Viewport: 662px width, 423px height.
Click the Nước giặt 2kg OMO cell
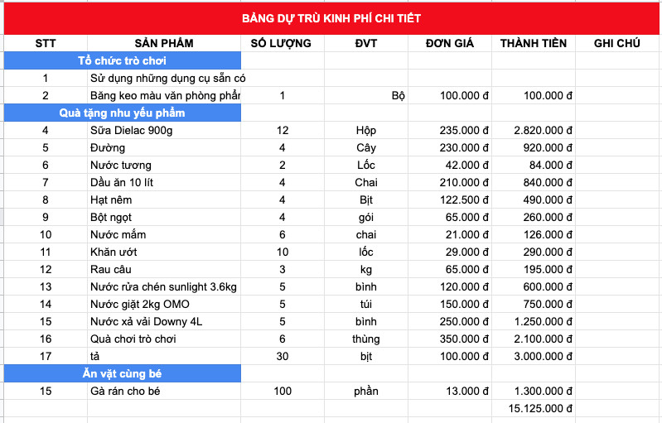click(x=164, y=304)
